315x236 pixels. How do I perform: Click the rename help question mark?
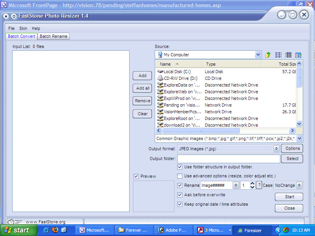259,185
